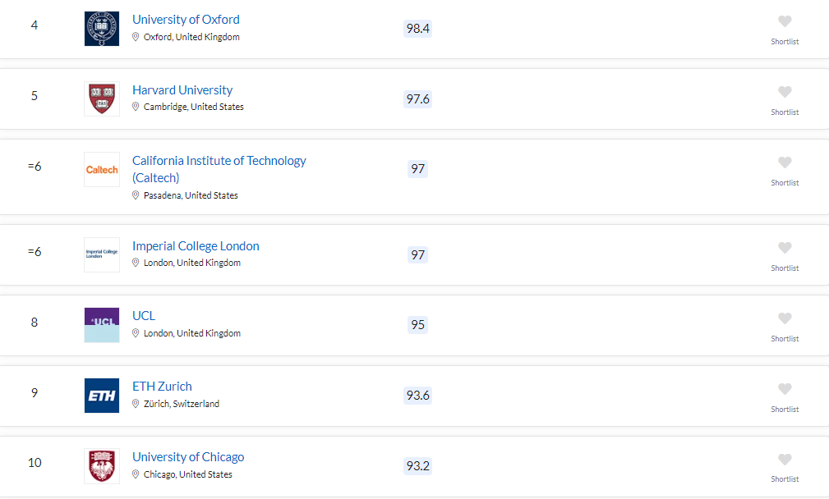Mark ETH Zurich heart as shortlisted
The width and height of the screenshot is (829, 499).
point(785,389)
